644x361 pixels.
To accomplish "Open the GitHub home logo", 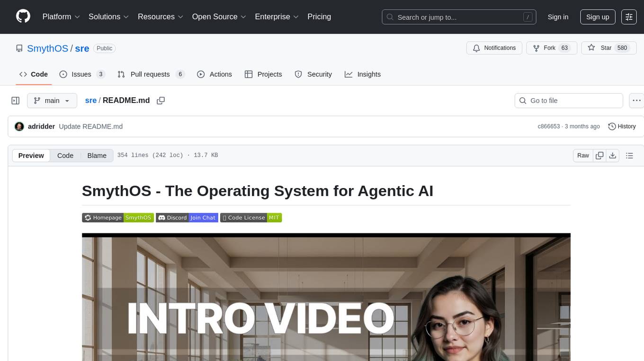I will [x=23, y=17].
